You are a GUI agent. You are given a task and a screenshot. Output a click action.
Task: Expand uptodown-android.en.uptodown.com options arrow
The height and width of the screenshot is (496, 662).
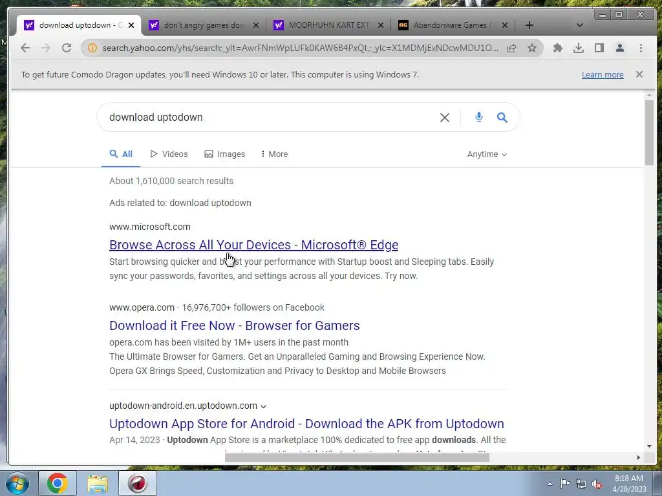pyautogui.click(x=264, y=406)
